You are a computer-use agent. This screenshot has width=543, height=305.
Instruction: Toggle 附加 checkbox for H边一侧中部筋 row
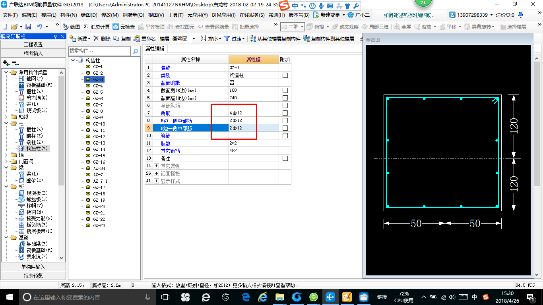285,128
